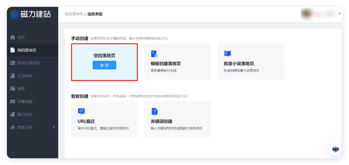This screenshot has height=165, width=349.
Task: Click the 批量小说落地页 book icon
Action: (x=227, y=53)
